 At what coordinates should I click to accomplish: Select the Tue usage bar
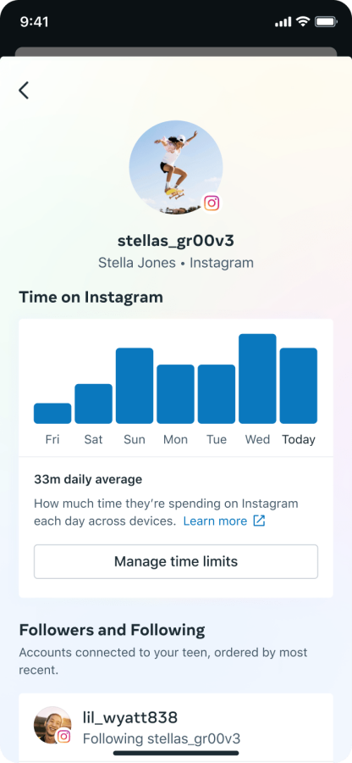[217, 393]
